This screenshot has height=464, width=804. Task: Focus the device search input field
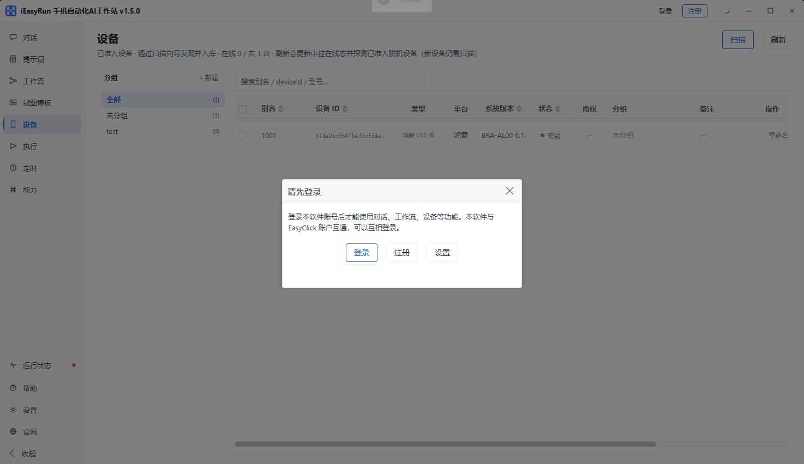(333, 82)
